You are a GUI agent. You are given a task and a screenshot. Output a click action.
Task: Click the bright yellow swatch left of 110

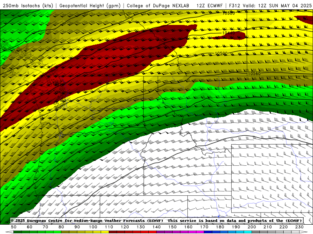pos(105,232)
